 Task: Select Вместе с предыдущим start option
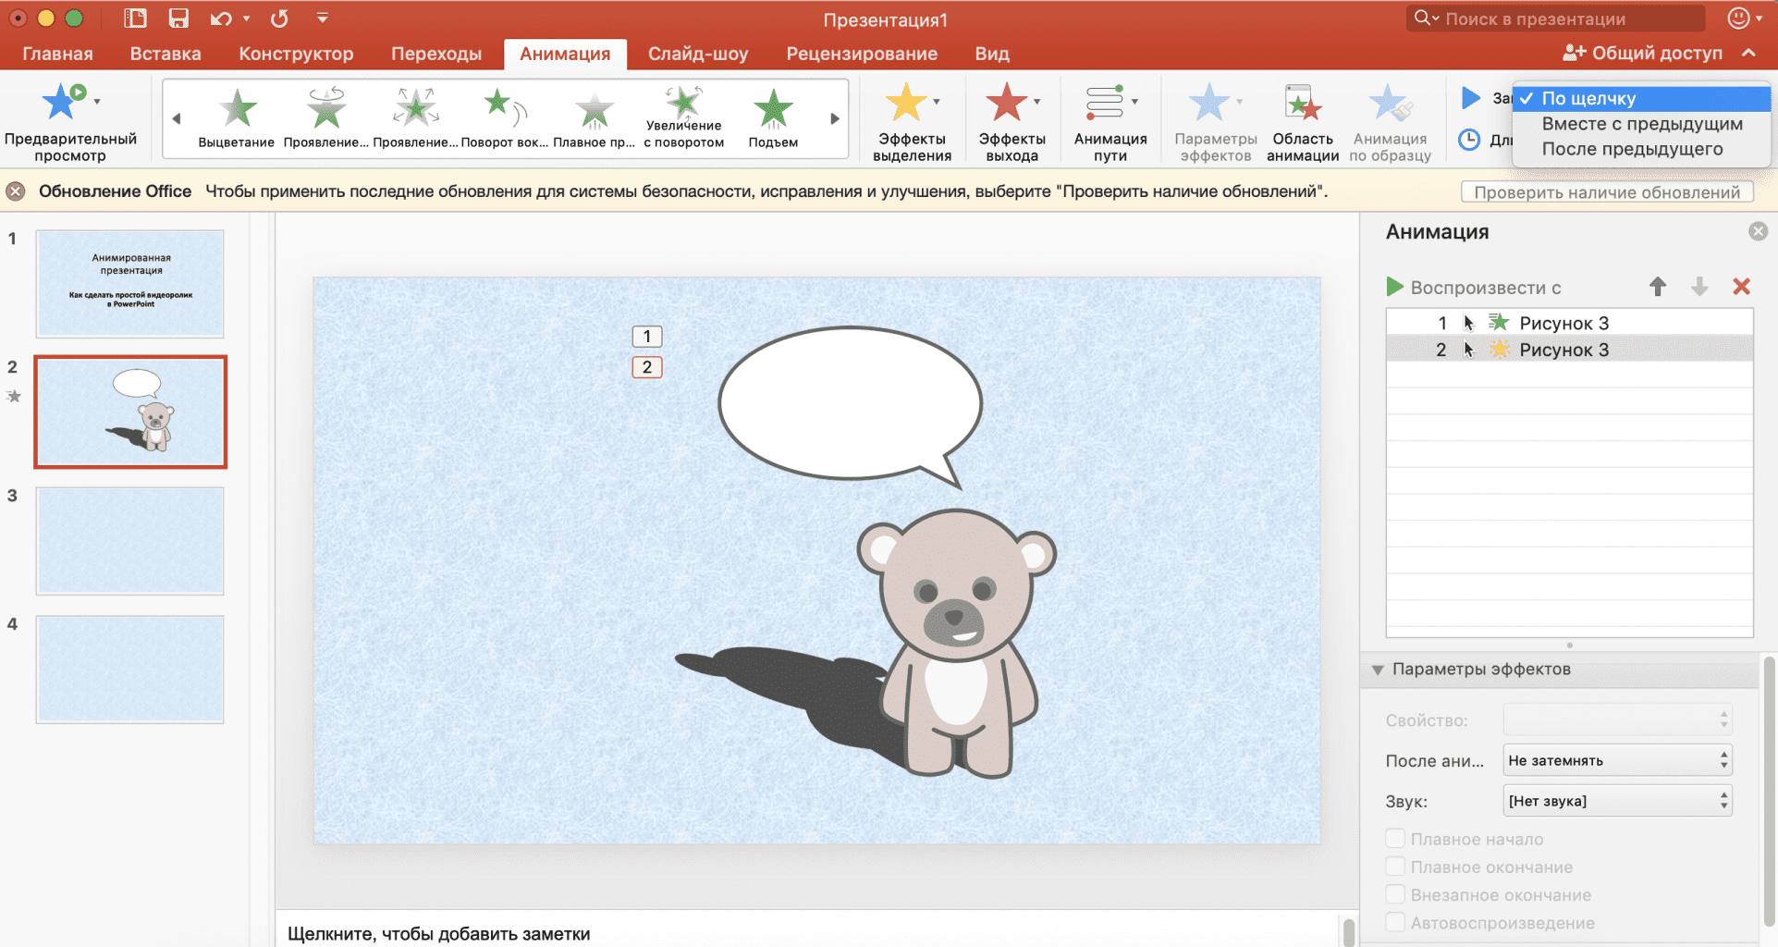[1641, 124]
